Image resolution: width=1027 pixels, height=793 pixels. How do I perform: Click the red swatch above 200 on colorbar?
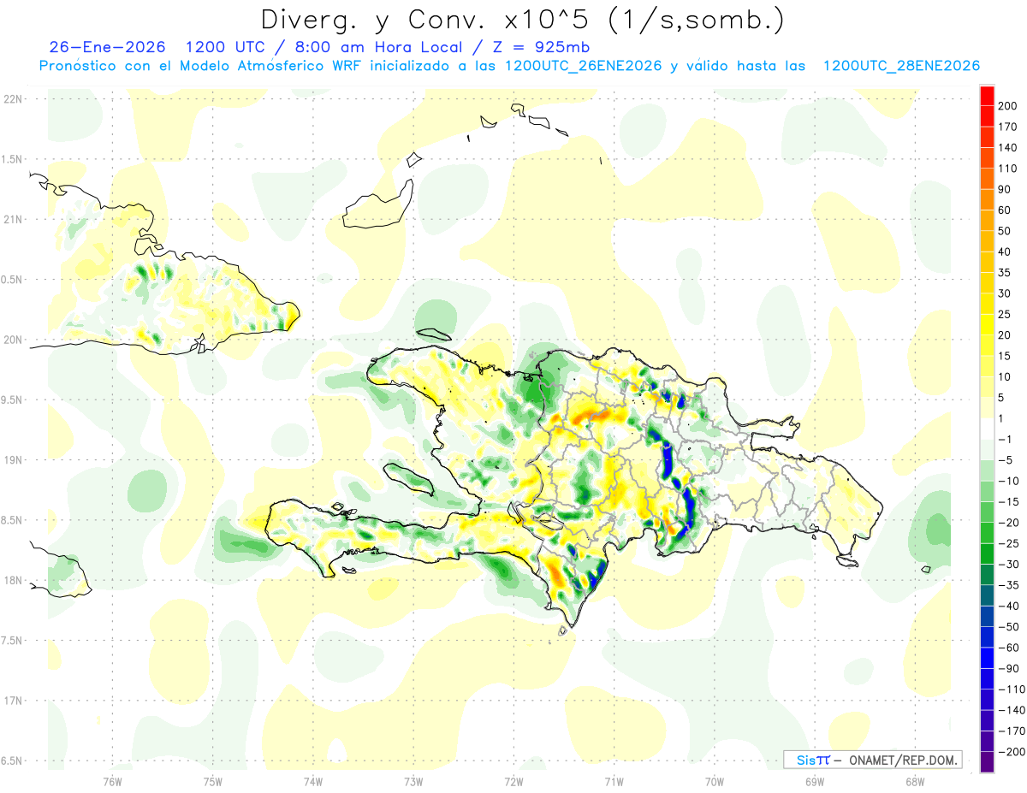tap(987, 95)
